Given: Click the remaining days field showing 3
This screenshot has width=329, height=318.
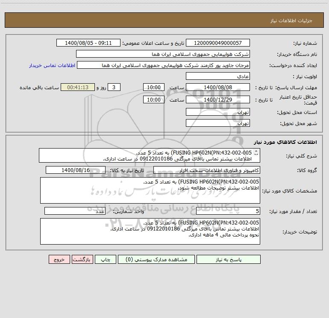Looking at the screenshot, I should 114,87.
